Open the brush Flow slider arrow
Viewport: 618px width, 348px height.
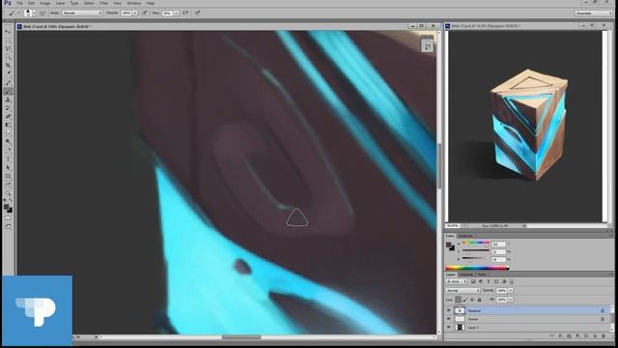coord(176,13)
